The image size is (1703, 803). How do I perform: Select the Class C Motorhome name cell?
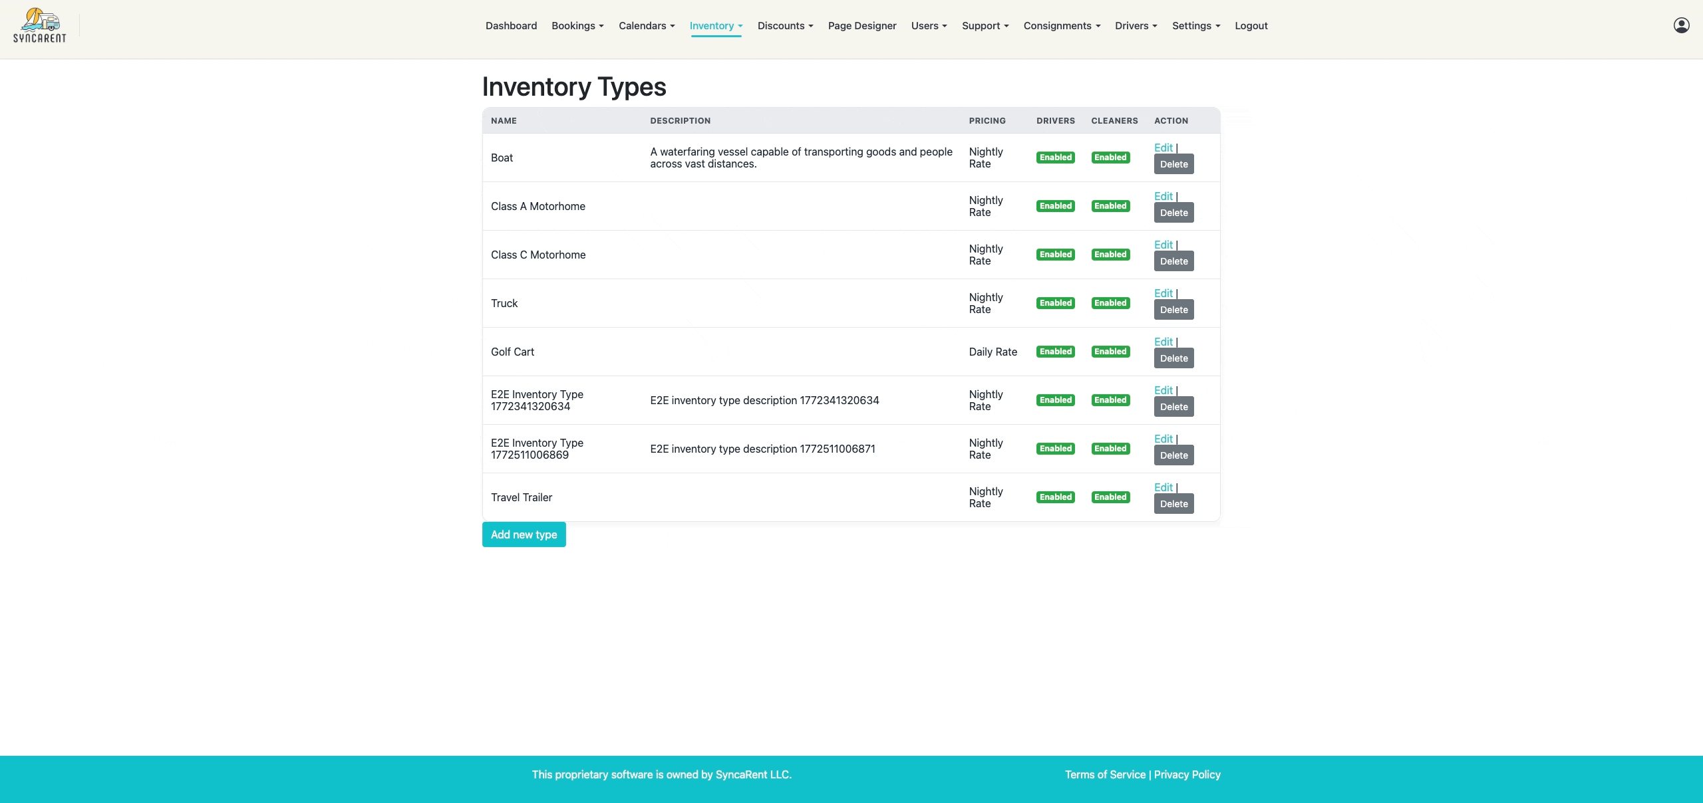point(562,255)
